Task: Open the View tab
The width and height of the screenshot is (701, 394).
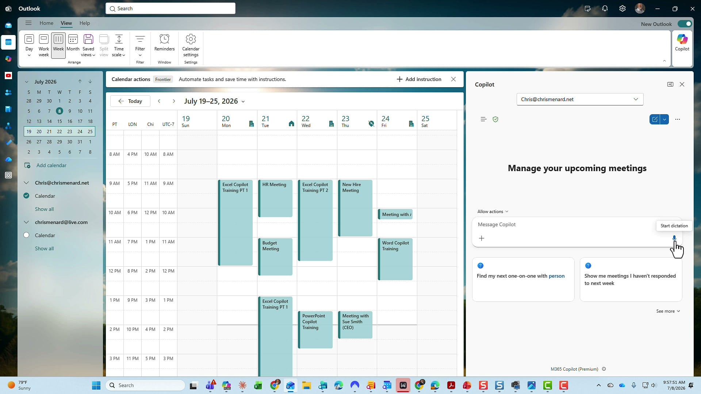Action: [x=66, y=23]
